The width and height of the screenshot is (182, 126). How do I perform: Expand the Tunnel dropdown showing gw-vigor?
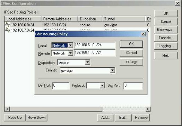pos(112,70)
